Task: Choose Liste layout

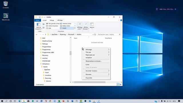Action: coord(49,28)
